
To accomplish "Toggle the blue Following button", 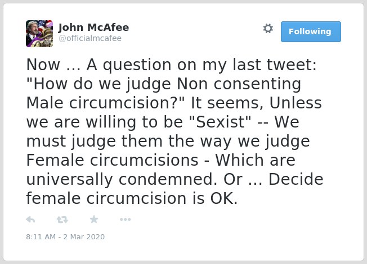I will coord(311,32).
